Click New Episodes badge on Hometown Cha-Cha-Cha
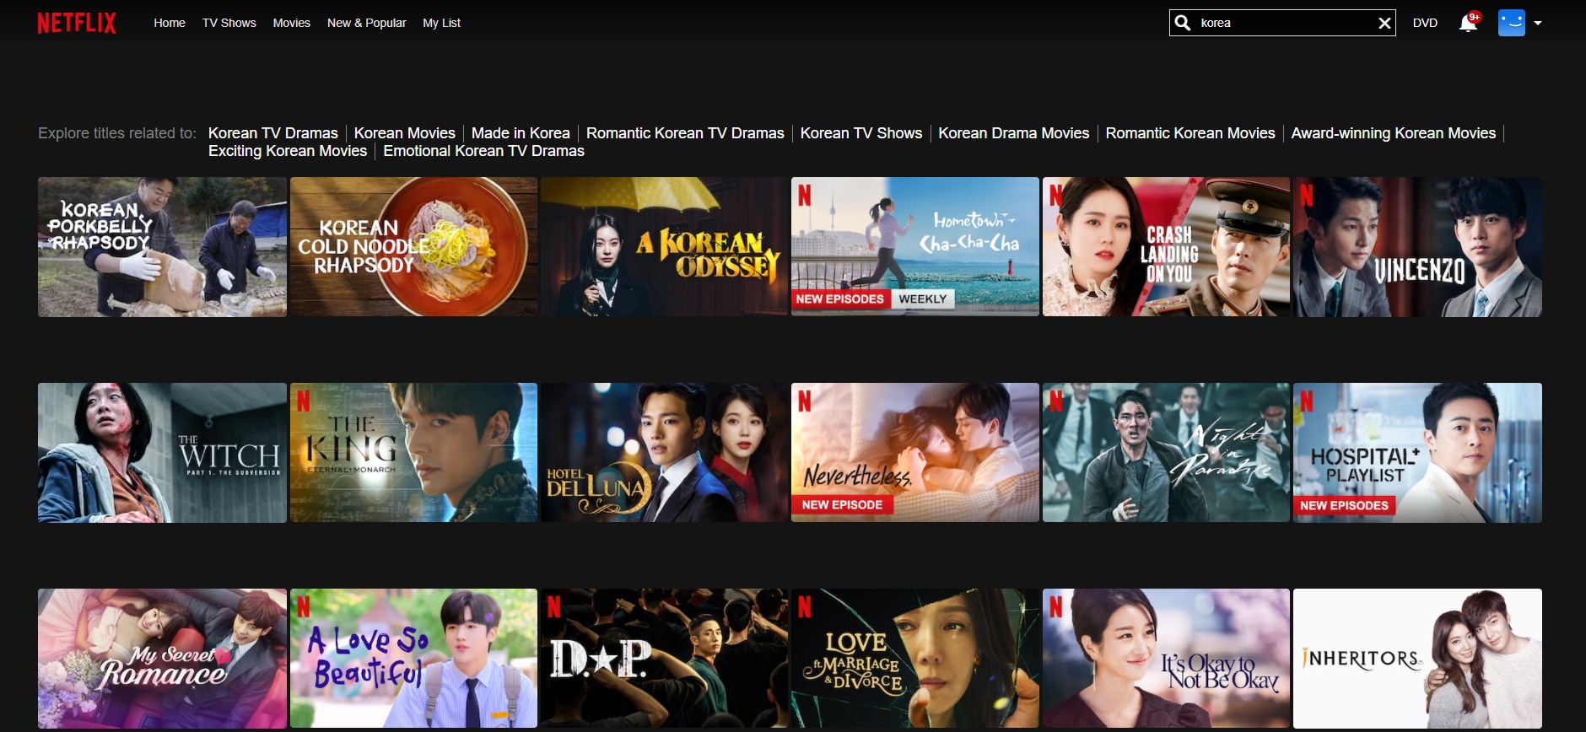 tap(839, 299)
